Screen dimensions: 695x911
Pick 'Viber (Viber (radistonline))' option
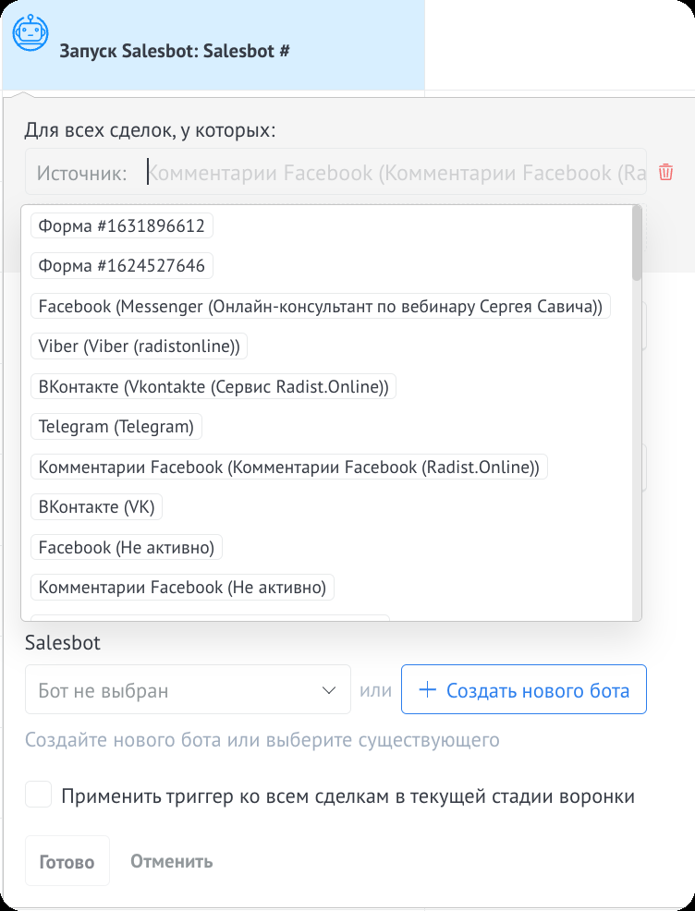click(x=139, y=346)
